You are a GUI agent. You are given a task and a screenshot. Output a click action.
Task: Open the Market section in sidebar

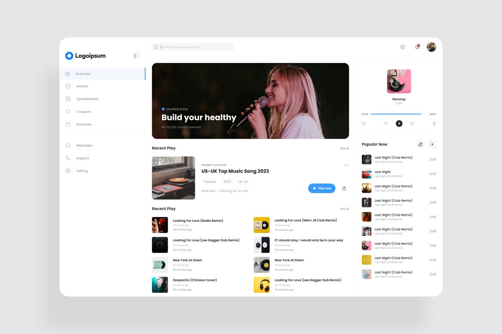[82, 86]
